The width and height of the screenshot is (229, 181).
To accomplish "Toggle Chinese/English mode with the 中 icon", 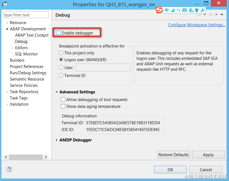I will coord(167,10).
